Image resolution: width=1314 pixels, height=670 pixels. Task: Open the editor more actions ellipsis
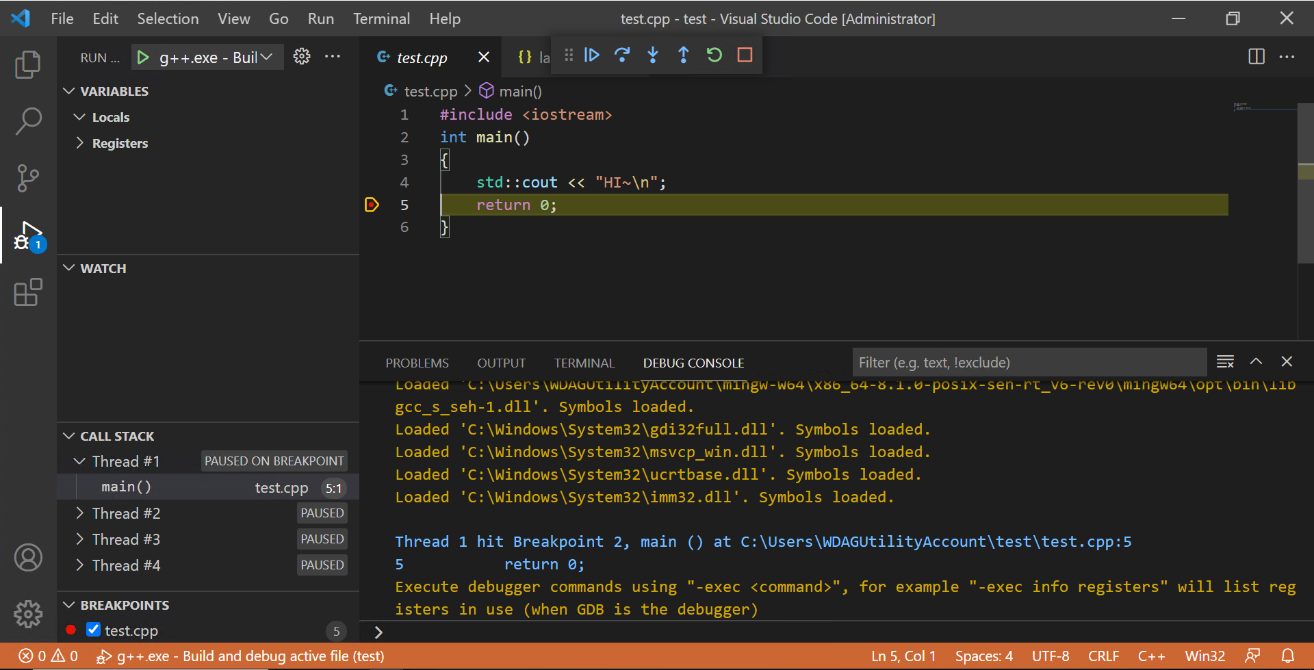(x=1287, y=56)
